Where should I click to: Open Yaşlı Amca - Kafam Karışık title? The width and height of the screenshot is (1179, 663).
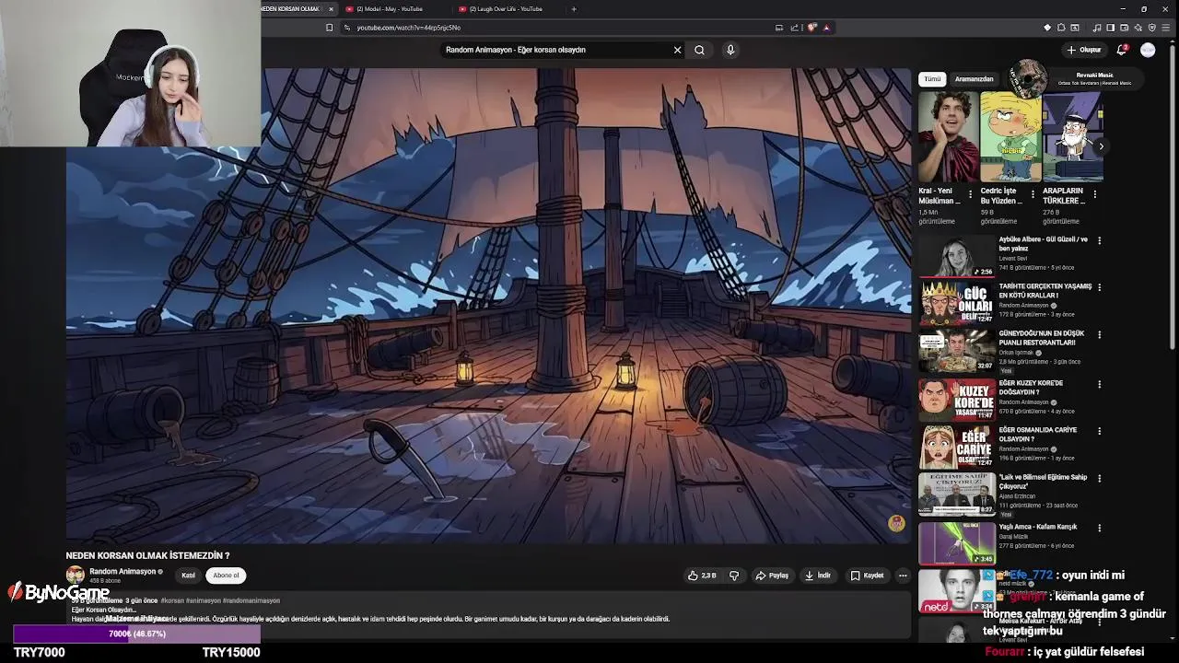pos(1038,527)
